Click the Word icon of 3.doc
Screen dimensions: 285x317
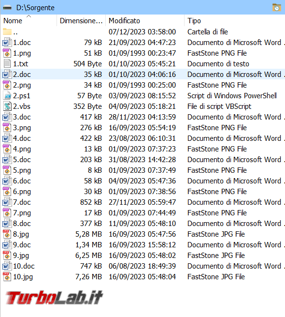(x=7, y=117)
